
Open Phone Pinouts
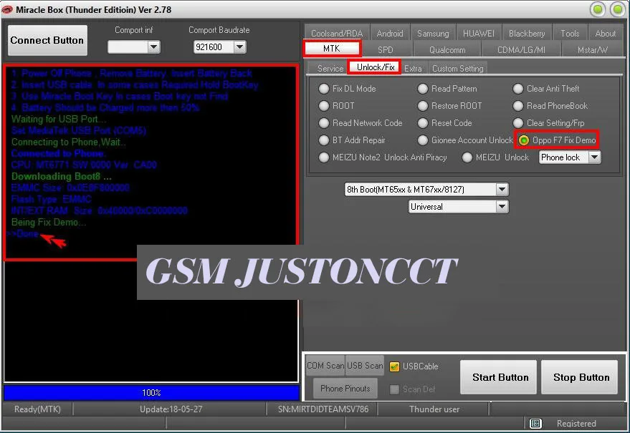(345, 389)
